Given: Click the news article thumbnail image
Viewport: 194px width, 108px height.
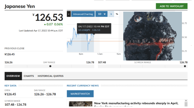Looking at the screenshot, I should coord(81,104).
